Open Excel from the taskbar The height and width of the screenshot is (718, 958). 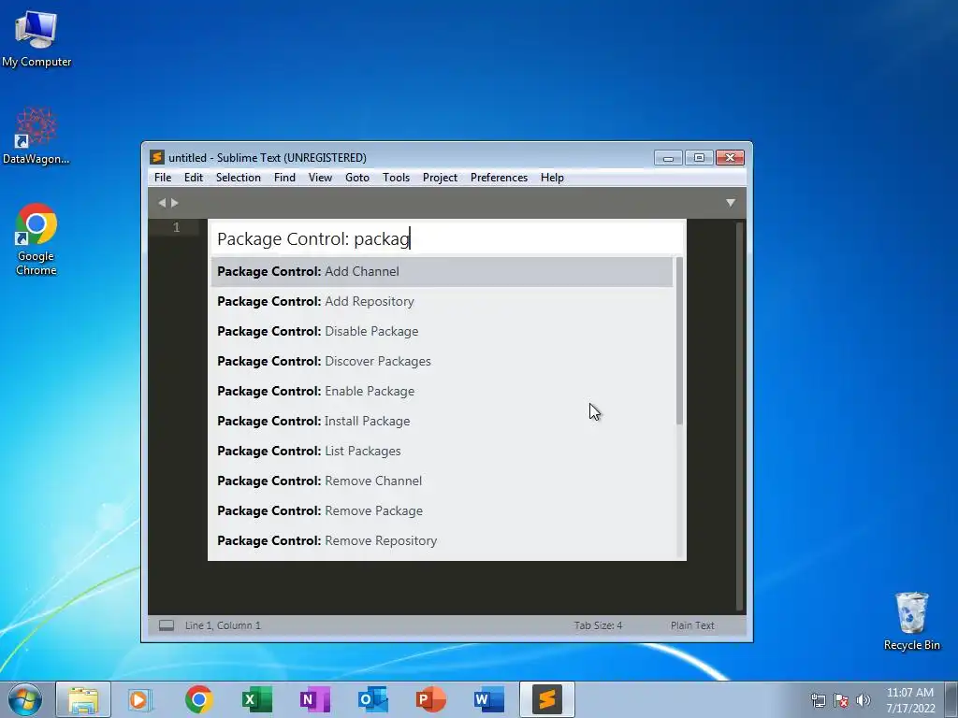(256, 699)
